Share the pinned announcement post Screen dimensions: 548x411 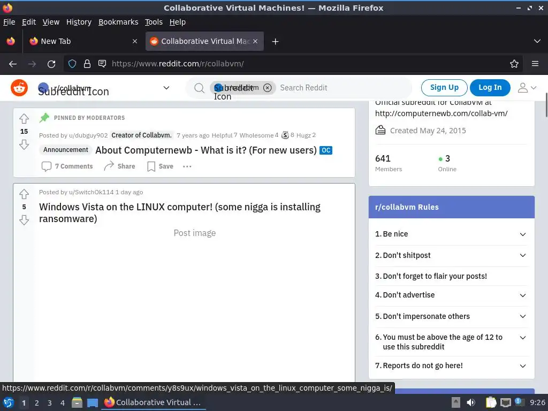click(119, 166)
